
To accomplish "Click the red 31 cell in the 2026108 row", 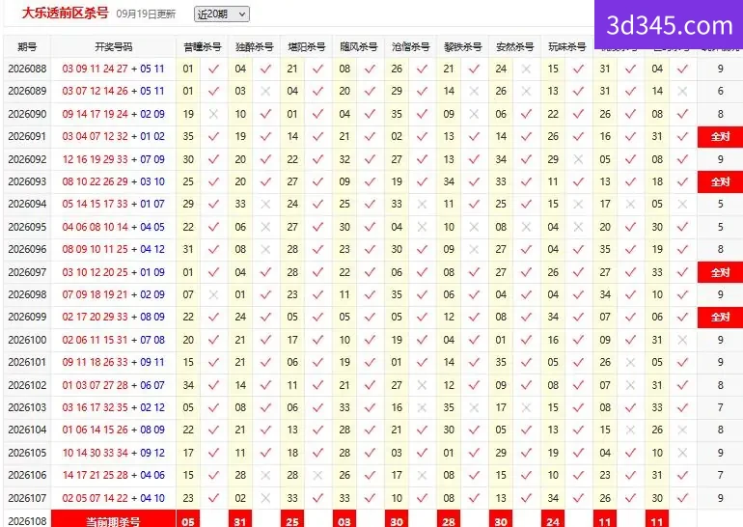I will (240, 519).
